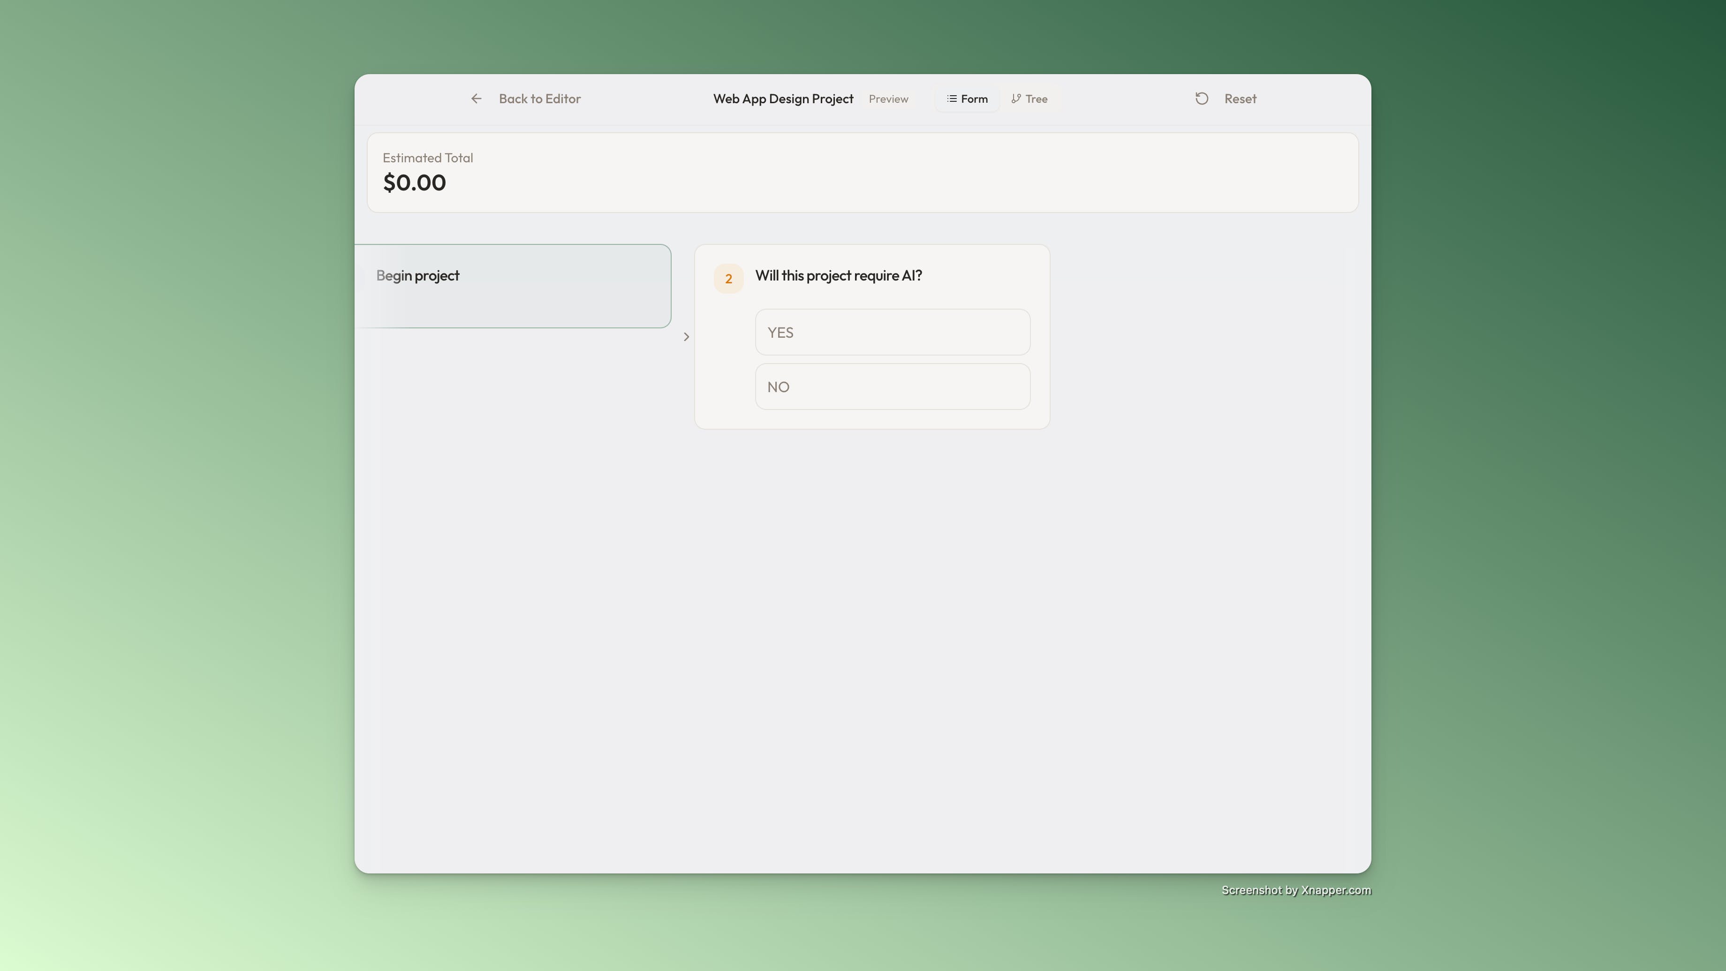1726x971 pixels.
Task: Click the orange step number 2 badge
Action: [728, 279]
